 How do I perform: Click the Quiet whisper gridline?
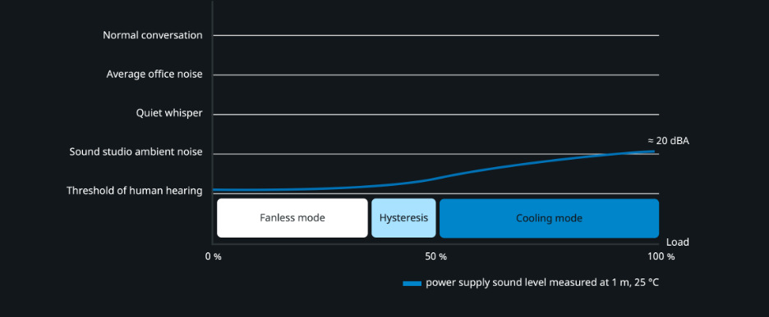[x=436, y=115]
